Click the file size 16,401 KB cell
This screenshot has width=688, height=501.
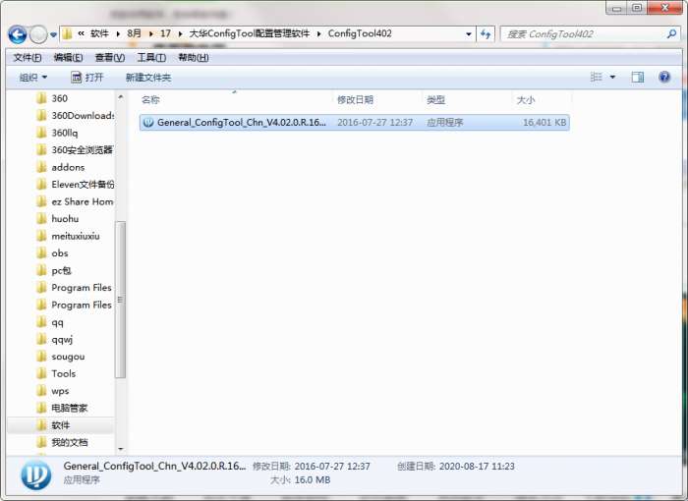[545, 123]
